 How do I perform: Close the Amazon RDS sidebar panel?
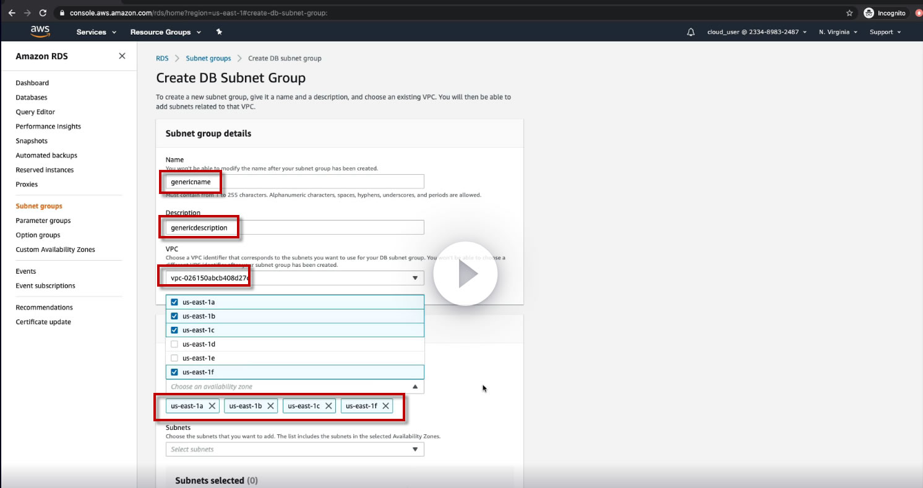122,56
